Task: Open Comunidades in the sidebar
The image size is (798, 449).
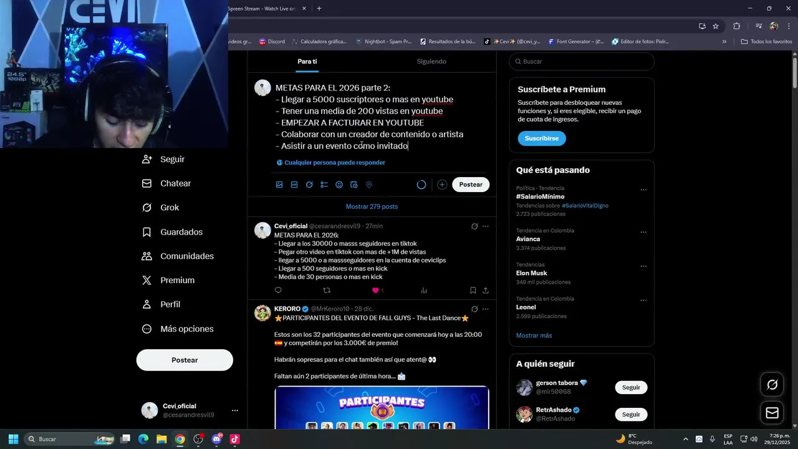Action: coord(178,256)
